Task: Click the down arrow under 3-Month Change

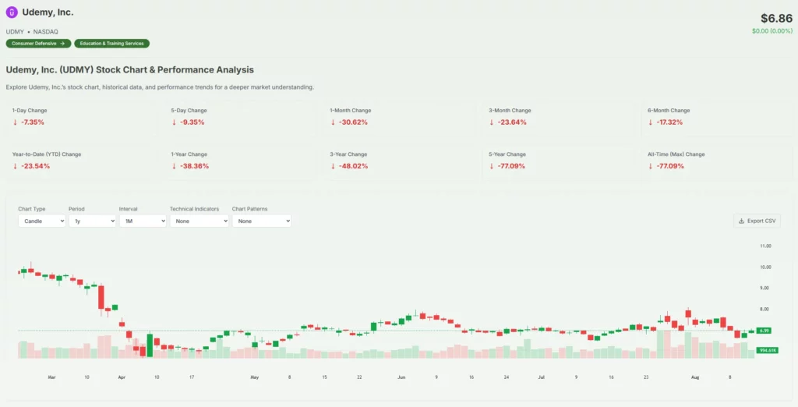Action: click(x=492, y=122)
